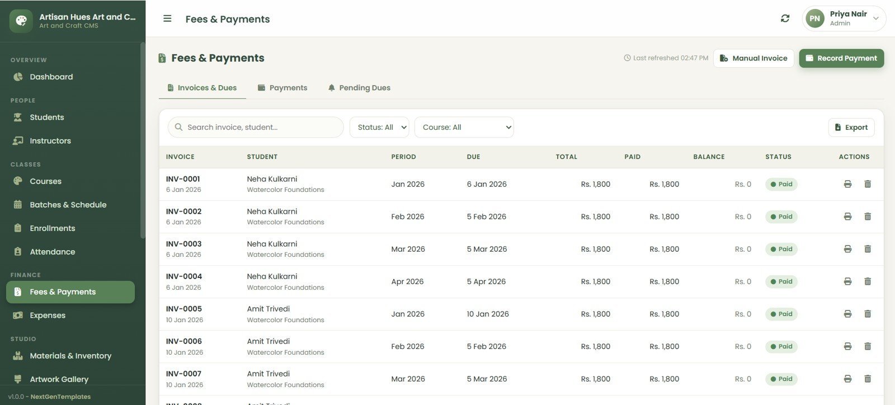Go to Instructors in sidebar

pyautogui.click(x=70, y=141)
